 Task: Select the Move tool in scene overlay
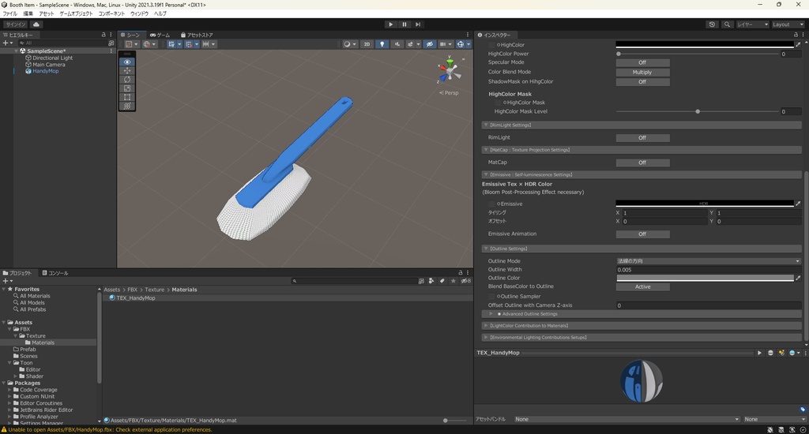(x=127, y=70)
